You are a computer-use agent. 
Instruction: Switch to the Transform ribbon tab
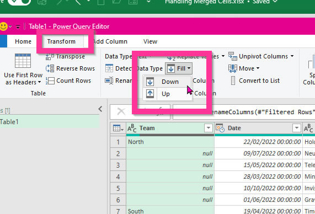coord(61,41)
